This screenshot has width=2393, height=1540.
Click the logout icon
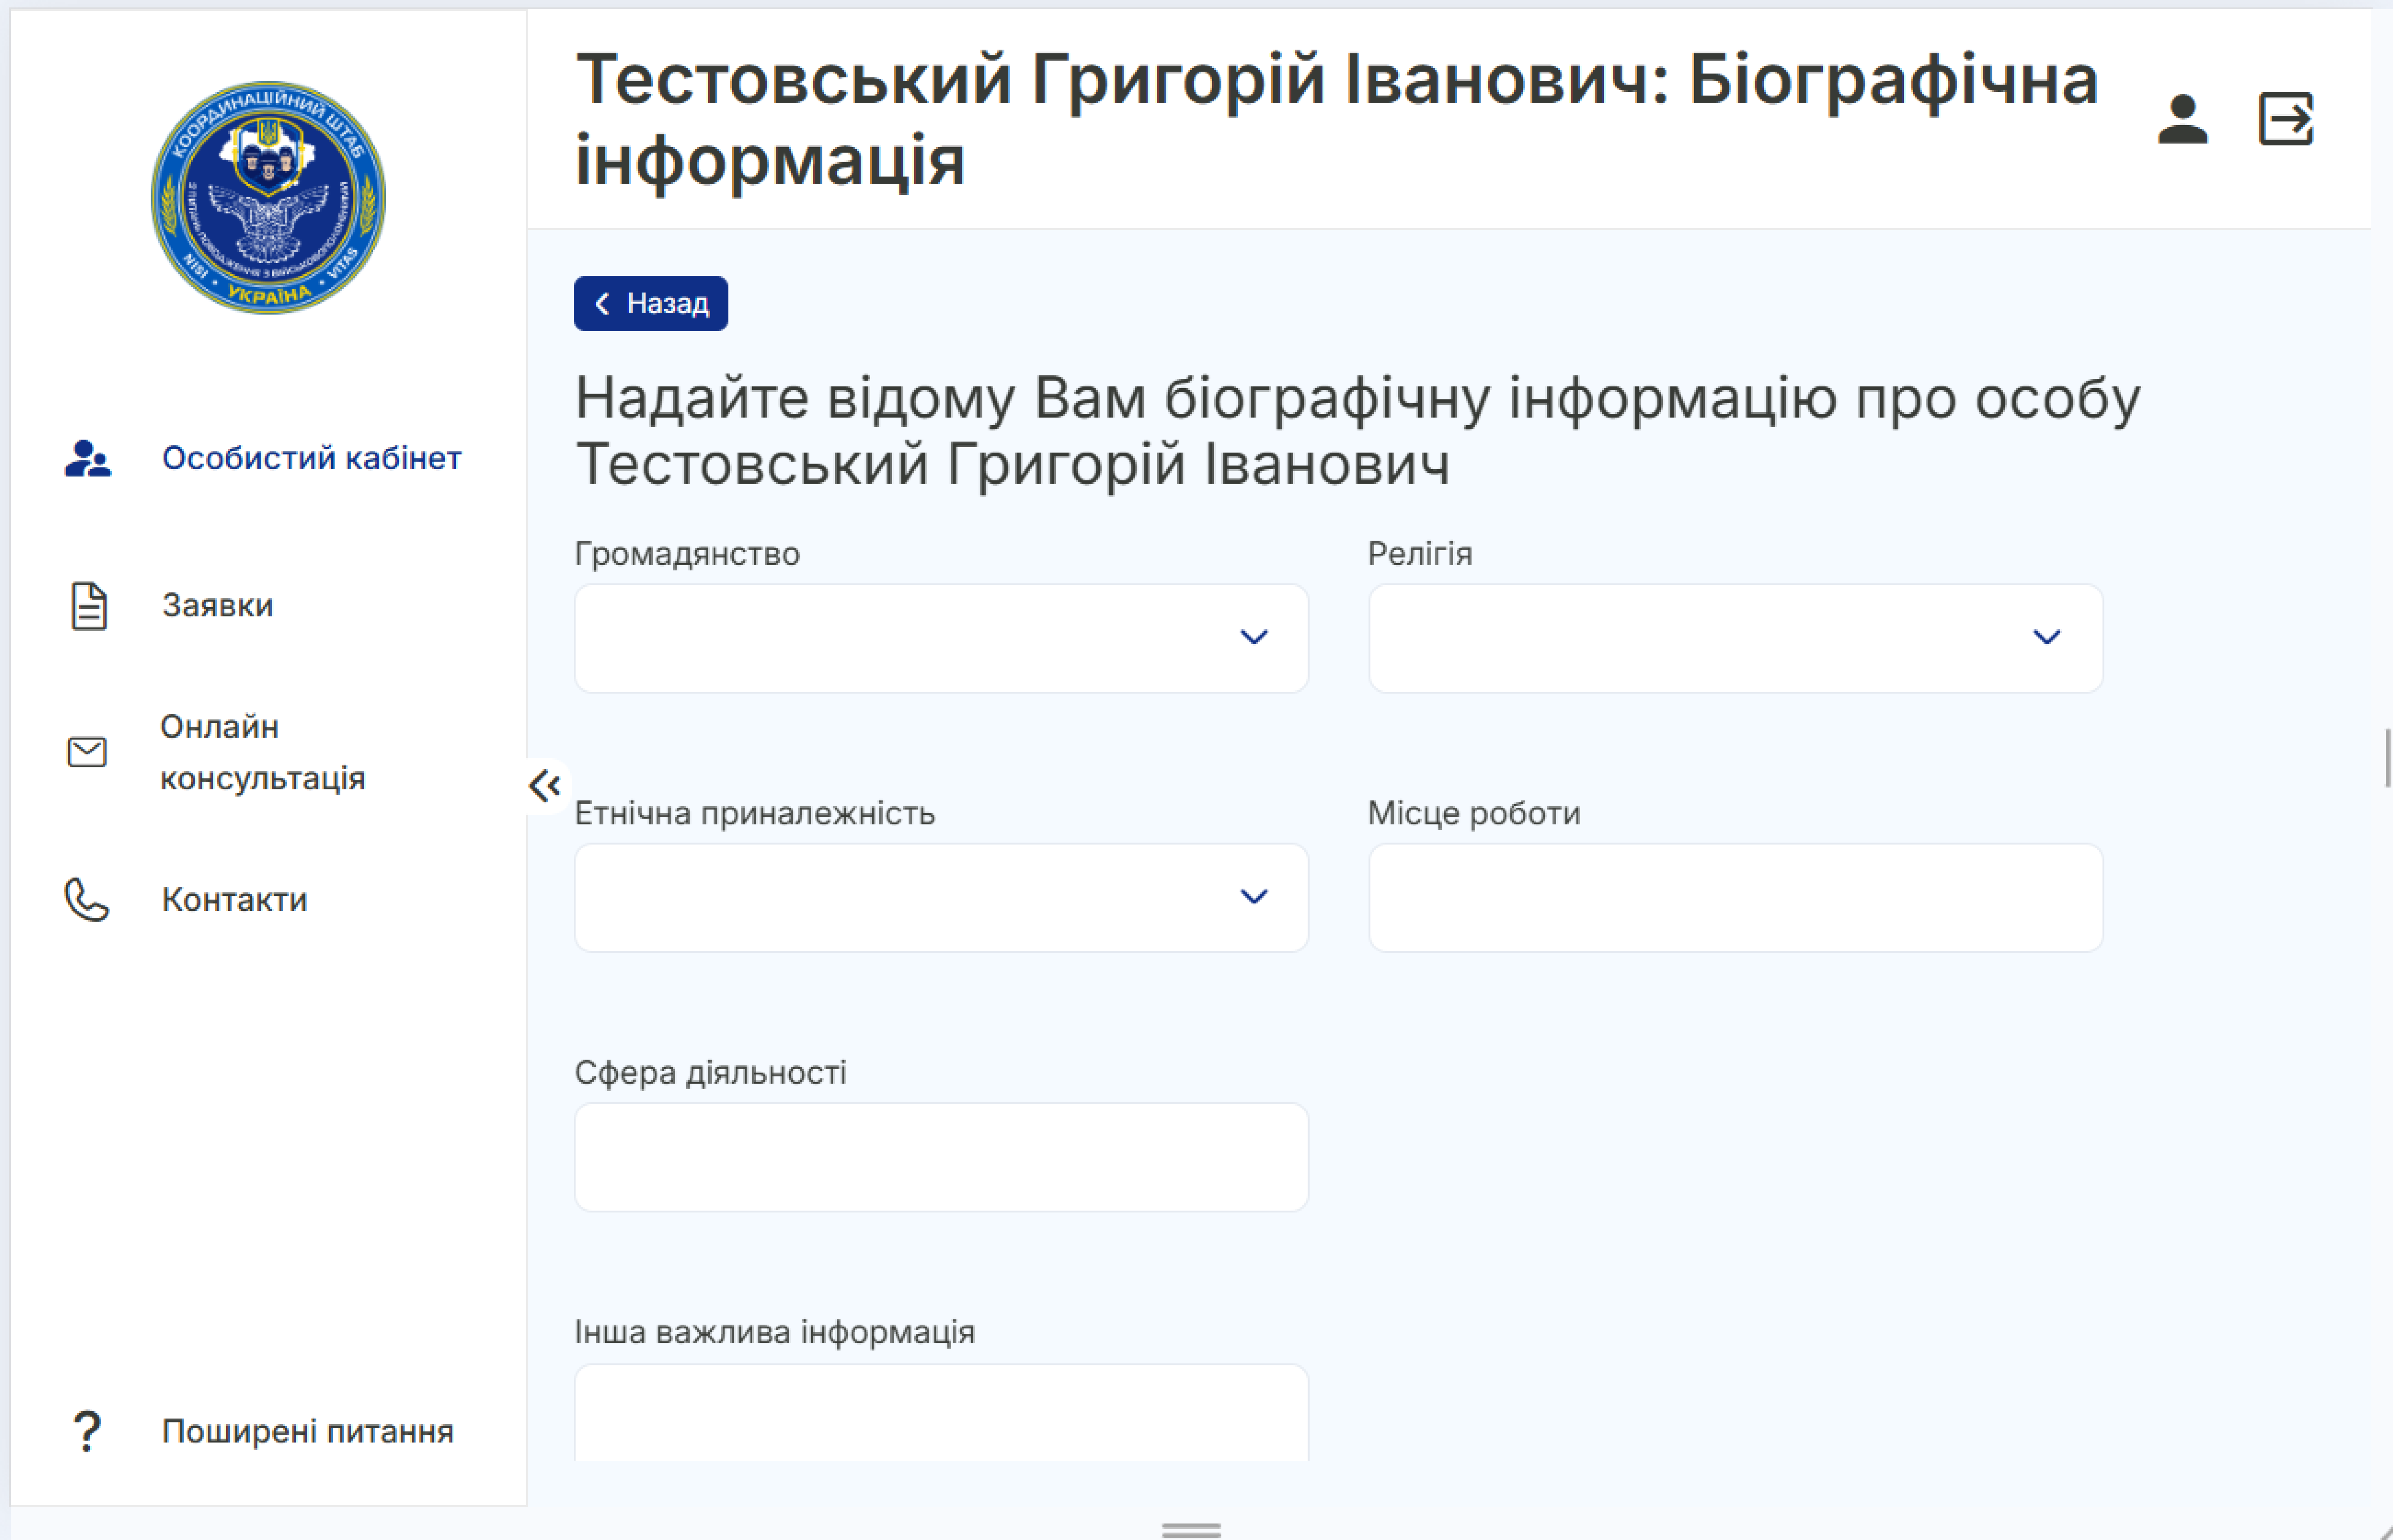coord(2286,119)
